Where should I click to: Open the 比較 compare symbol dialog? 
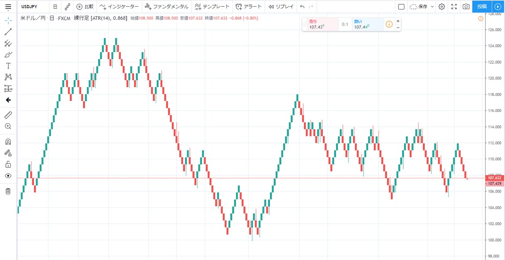click(x=85, y=7)
